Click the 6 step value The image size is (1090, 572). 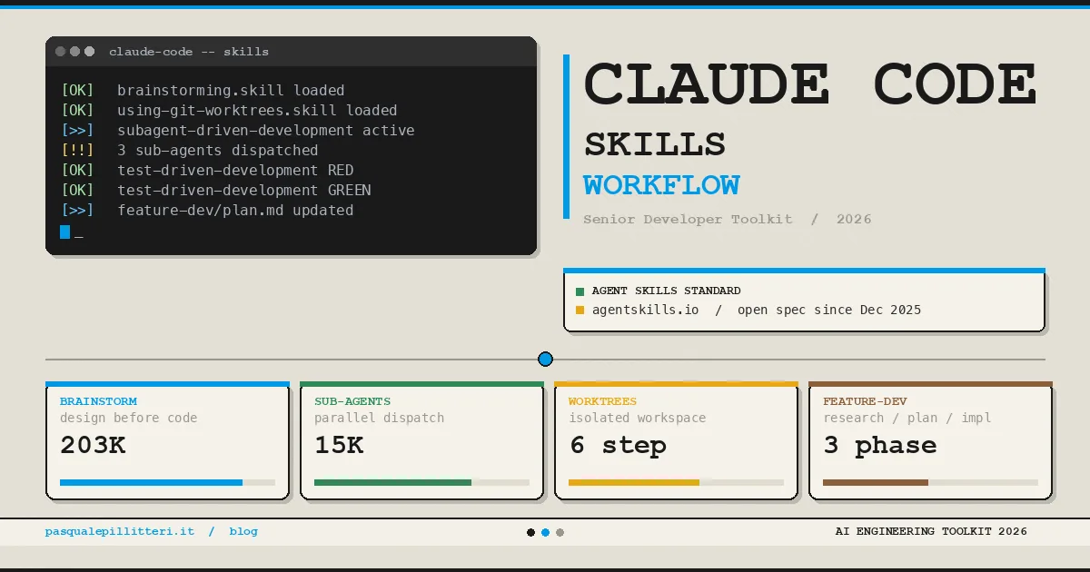tap(619, 446)
